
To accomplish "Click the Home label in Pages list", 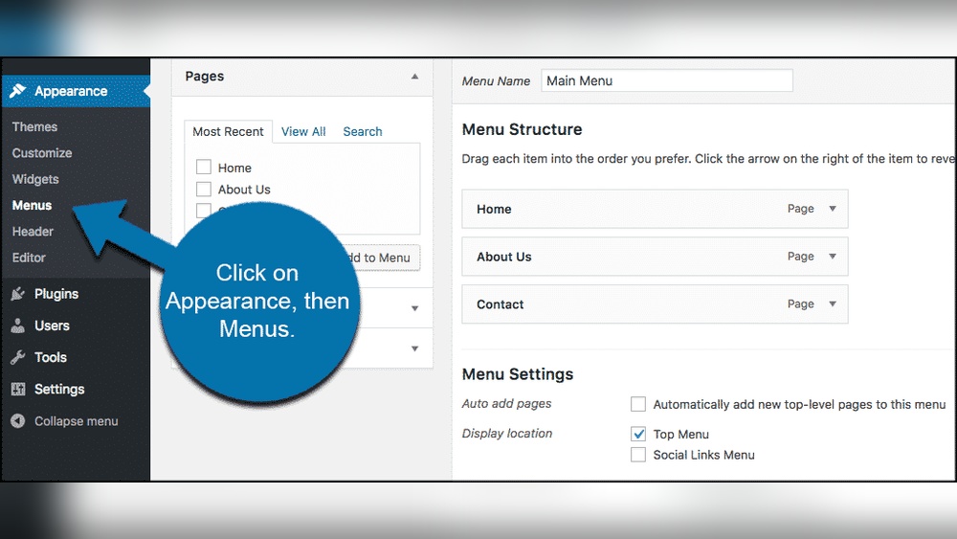I will (x=234, y=168).
